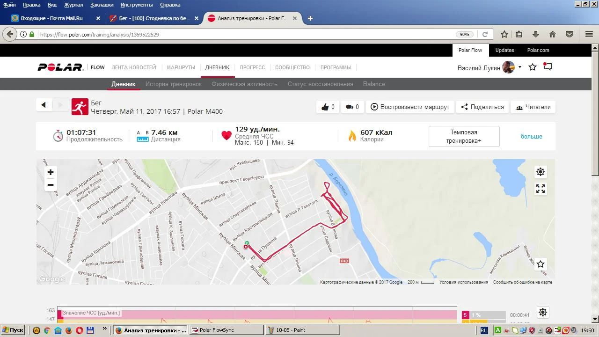599x337 pixels.
Task: Open the Сообщество navigation item
Action: pyautogui.click(x=292, y=67)
